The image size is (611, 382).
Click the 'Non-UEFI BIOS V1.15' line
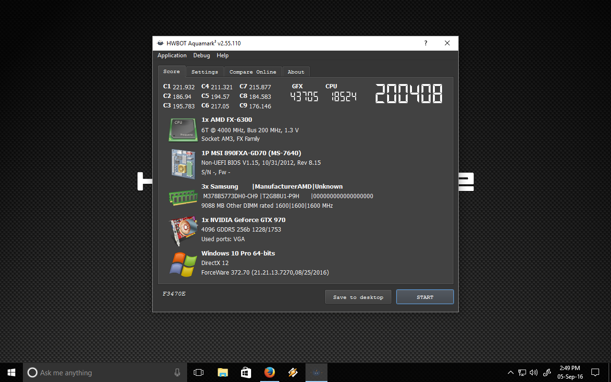pos(261,163)
